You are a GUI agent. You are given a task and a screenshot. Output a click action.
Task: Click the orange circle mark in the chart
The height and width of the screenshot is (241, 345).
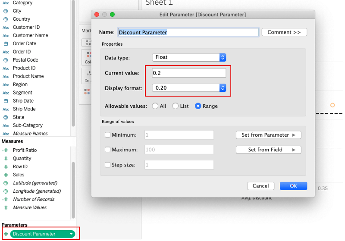coord(332,105)
